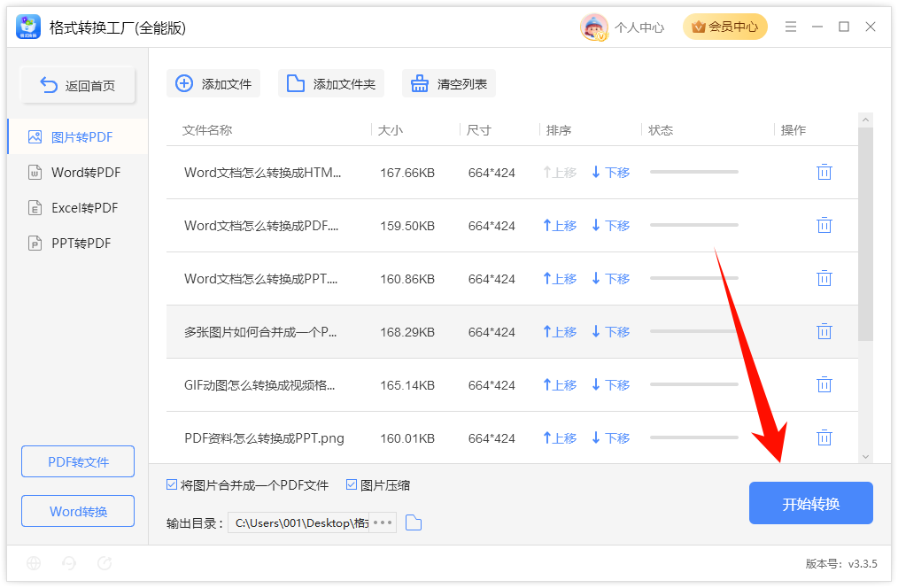Click file name Word文档怎么转换成HTM...
Viewport: 898px width, 588px height.
[263, 173]
